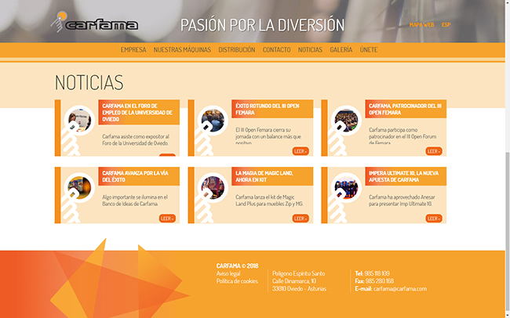Go to the Empresa menu item
The width and height of the screenshot is (510, 318).
pos(133,50)
